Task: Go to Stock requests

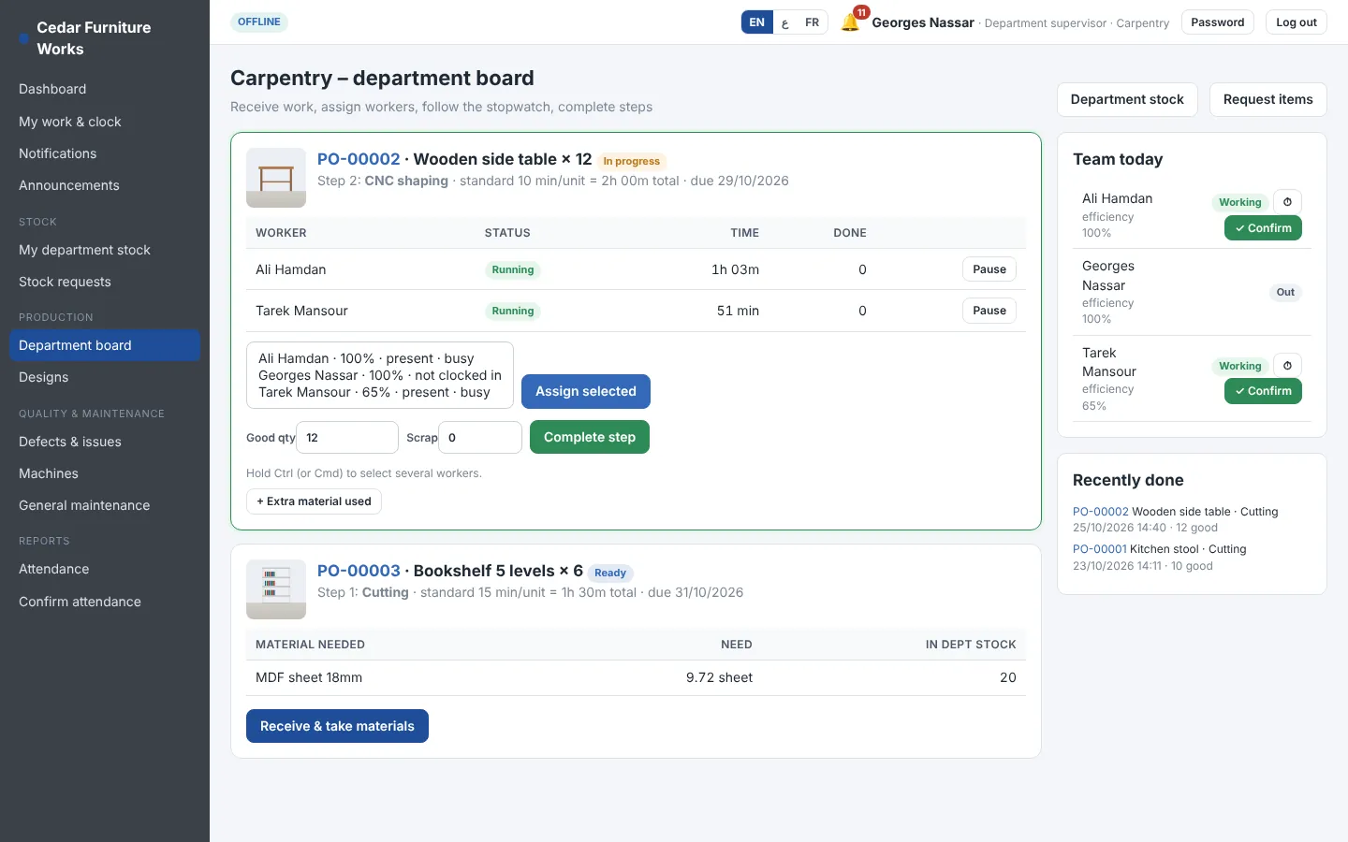Action: pyautogui.click(x=105, y=282)
